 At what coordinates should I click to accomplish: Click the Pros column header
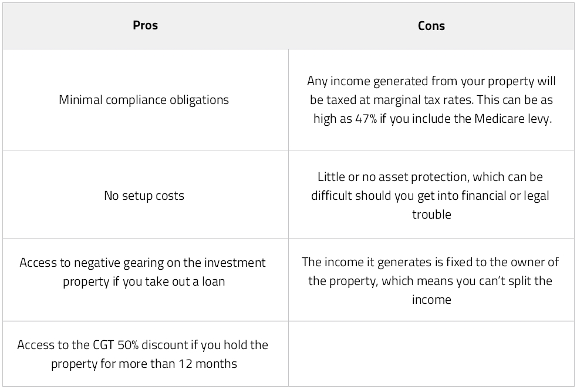pos(146,26)
